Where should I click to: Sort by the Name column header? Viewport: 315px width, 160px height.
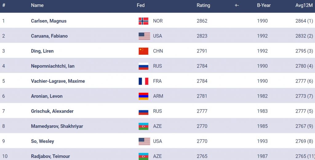pos(37,5)
